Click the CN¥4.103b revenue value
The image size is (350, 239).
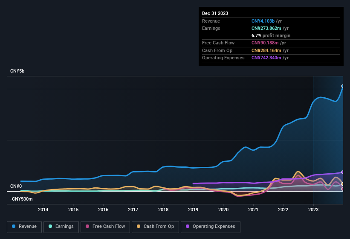pyautogui.click(x=263, y=21)
